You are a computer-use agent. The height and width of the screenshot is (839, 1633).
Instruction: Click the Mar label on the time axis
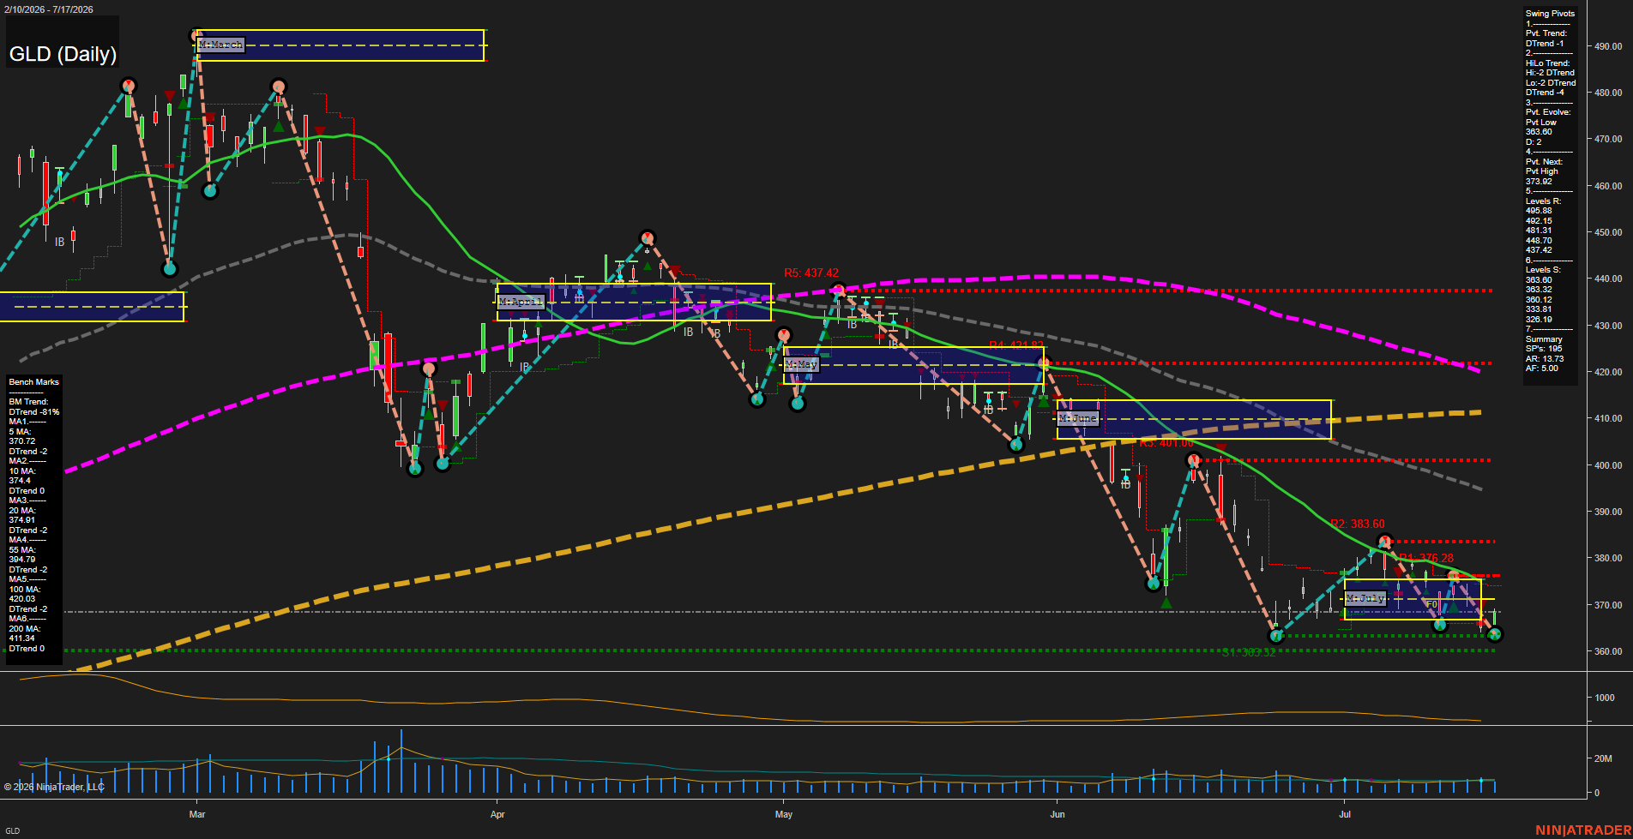click(x=197, y=814)
